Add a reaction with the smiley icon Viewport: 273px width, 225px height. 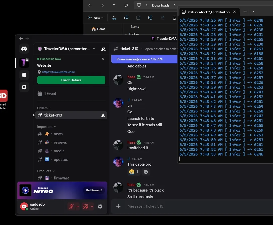point(146,172)
